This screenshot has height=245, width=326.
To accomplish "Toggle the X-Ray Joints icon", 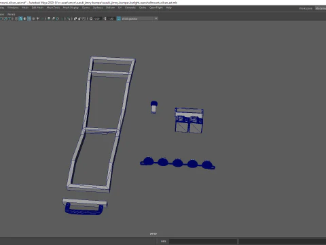I will pos(84,18).
